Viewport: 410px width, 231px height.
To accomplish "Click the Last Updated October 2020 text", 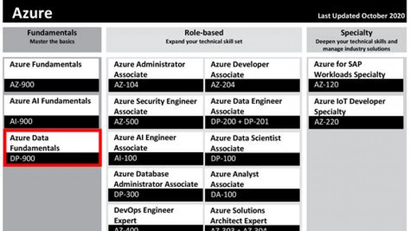I will 361,16.
